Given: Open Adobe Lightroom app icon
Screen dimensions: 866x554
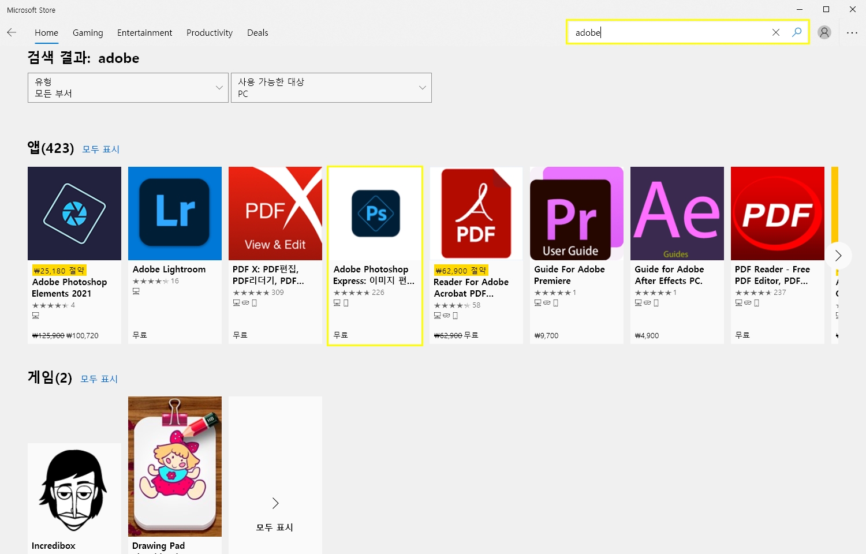Looking at the screenshot, I should coord(175,214).
